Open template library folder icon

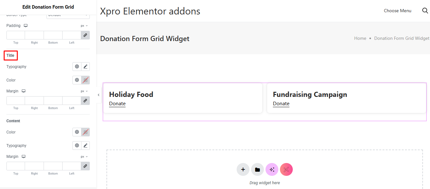pos(257,169)
